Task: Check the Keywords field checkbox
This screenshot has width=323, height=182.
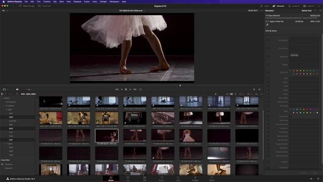Action: coord(268,56)
